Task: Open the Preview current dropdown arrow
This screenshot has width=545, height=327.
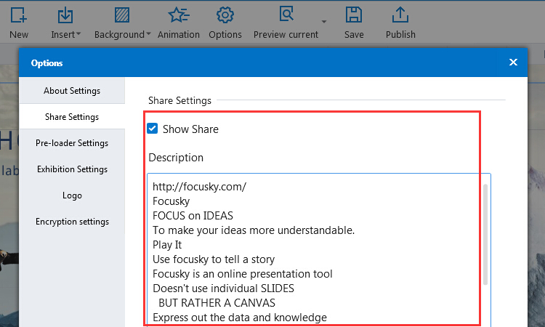Action: point(324,22)
